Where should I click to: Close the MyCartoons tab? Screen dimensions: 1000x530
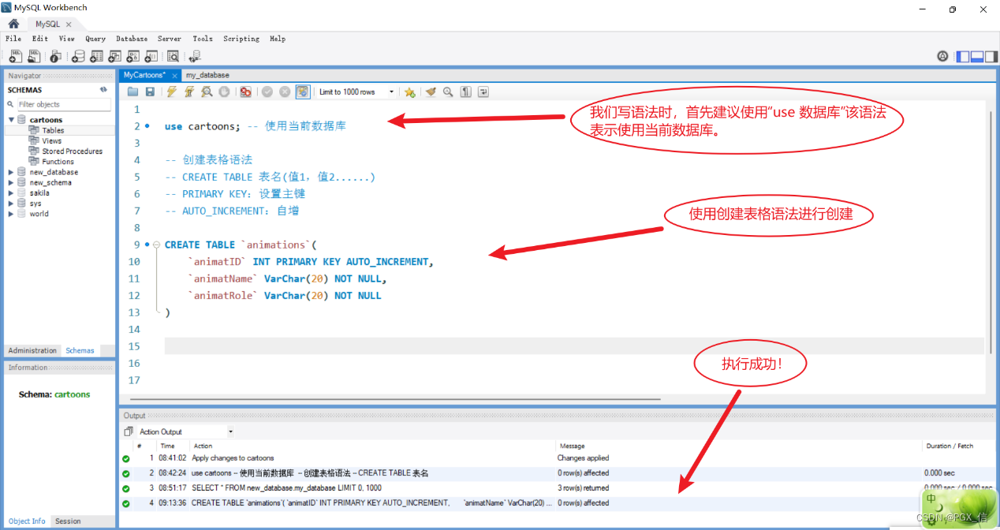coord(174,75)
